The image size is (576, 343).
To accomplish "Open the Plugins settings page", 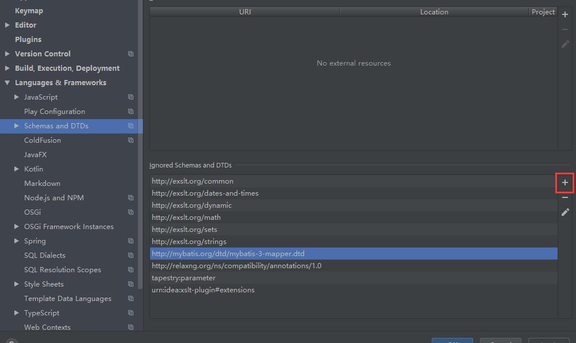I will pyautogui.click(x=28, y=40).
